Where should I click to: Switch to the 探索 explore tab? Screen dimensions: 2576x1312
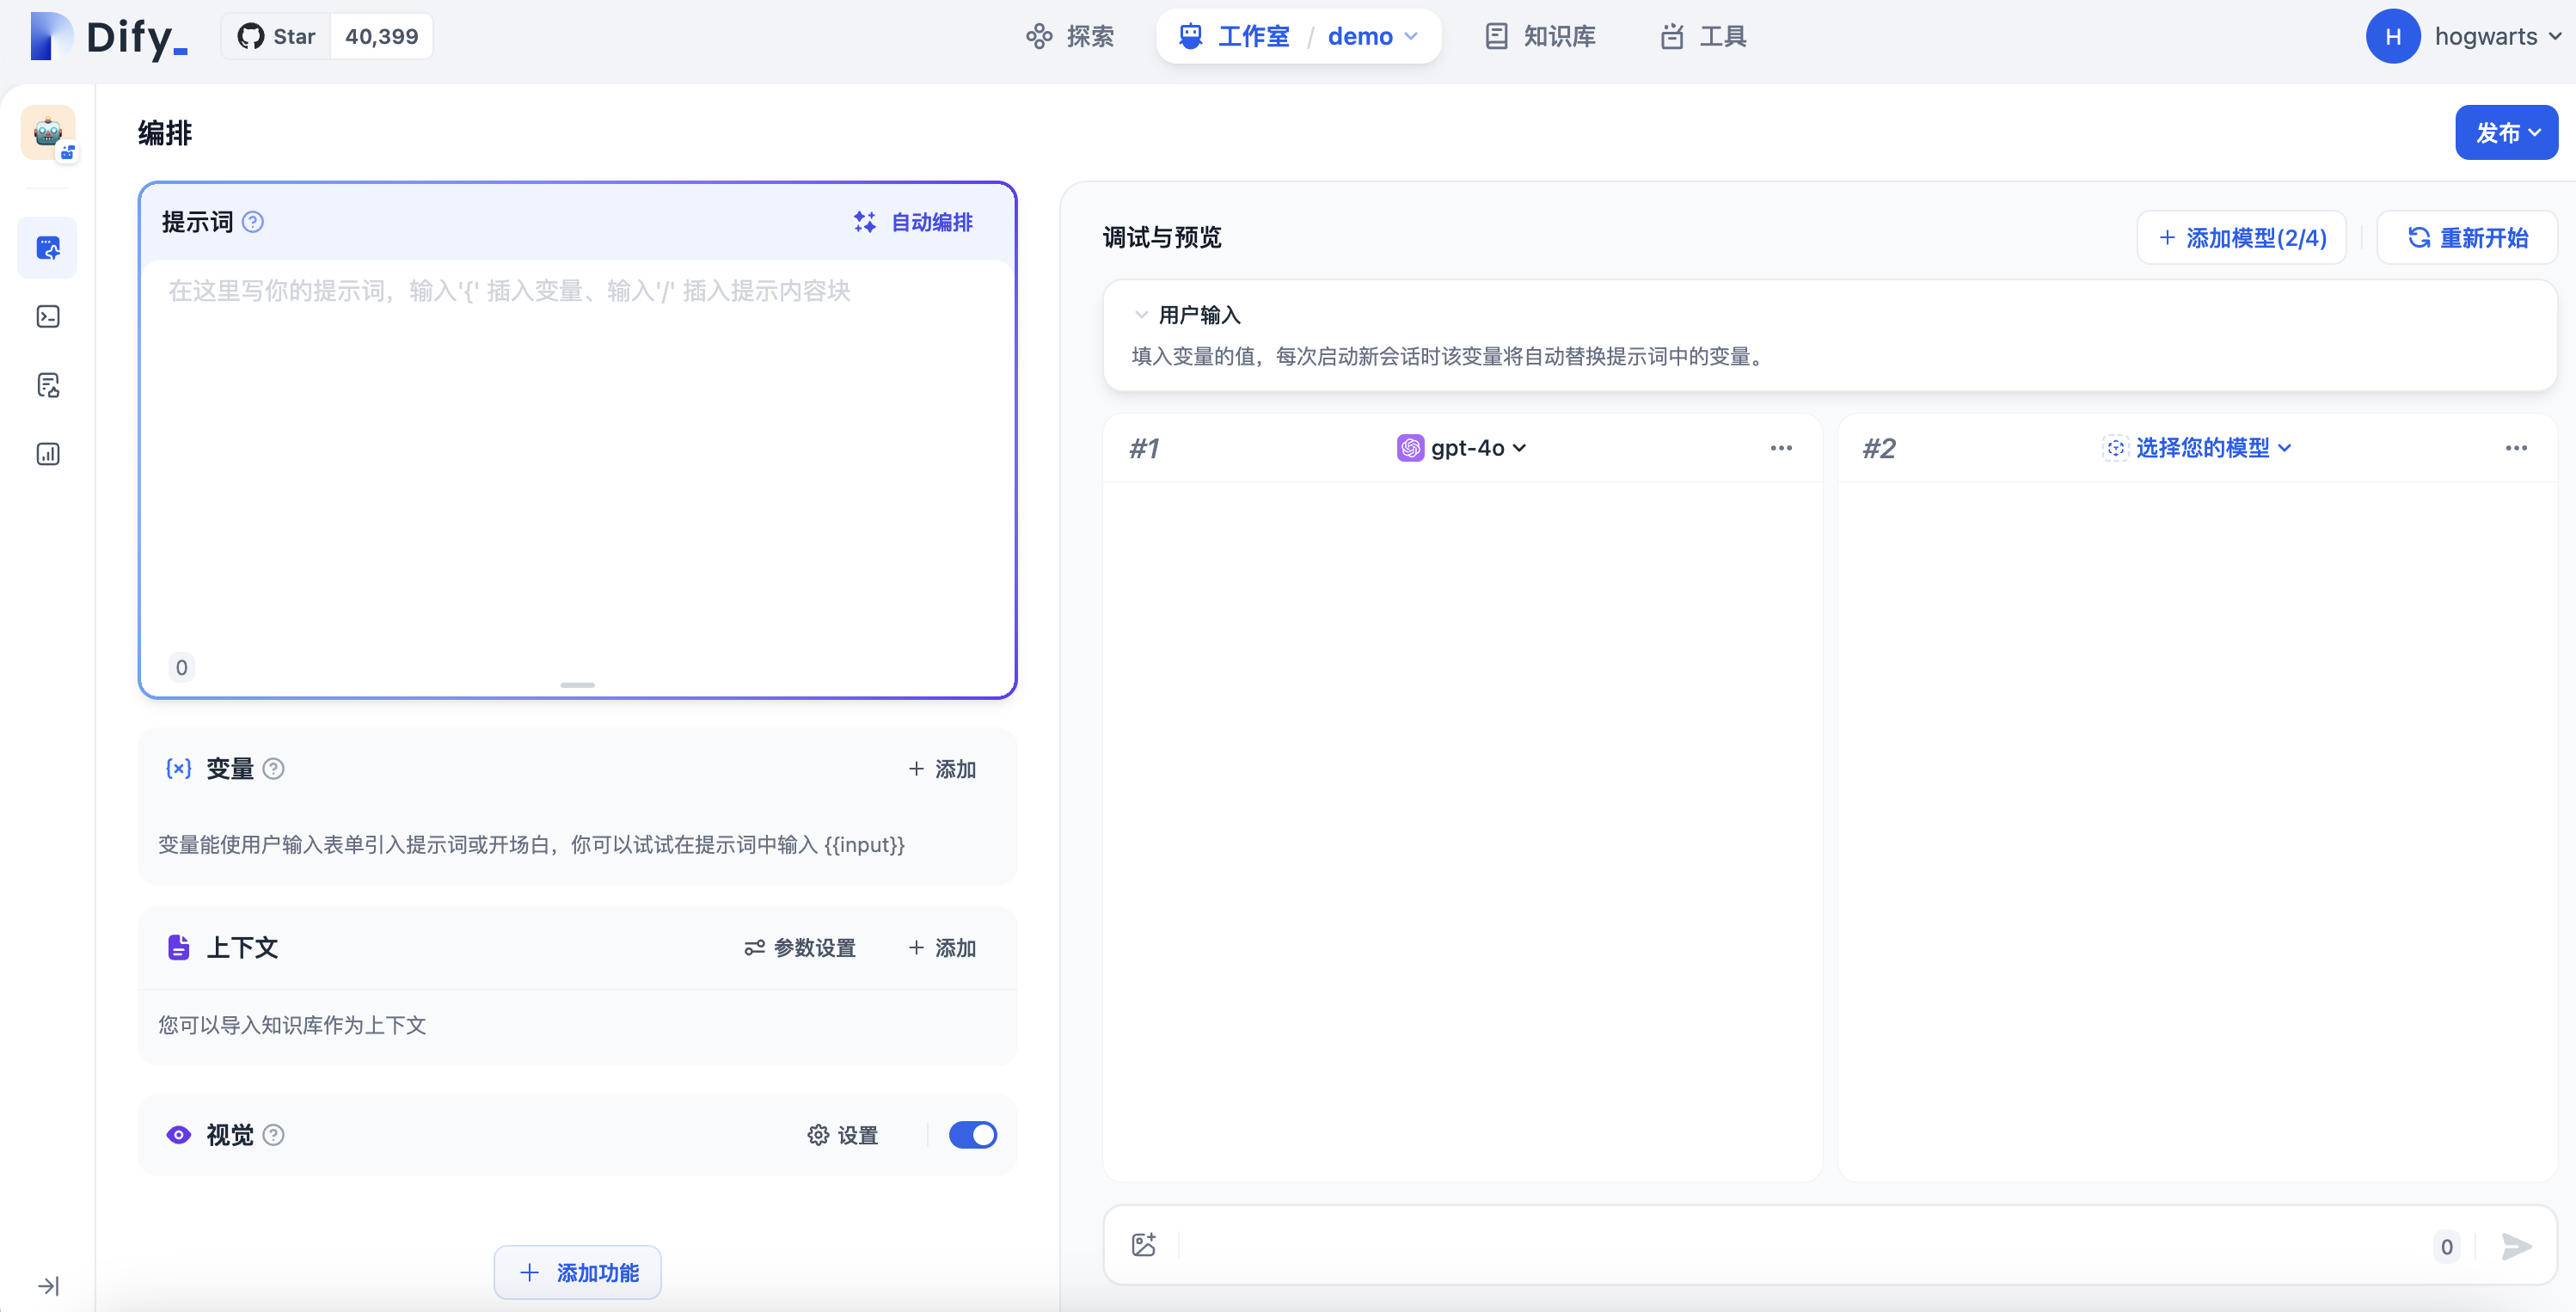(x=1070, y=36)
